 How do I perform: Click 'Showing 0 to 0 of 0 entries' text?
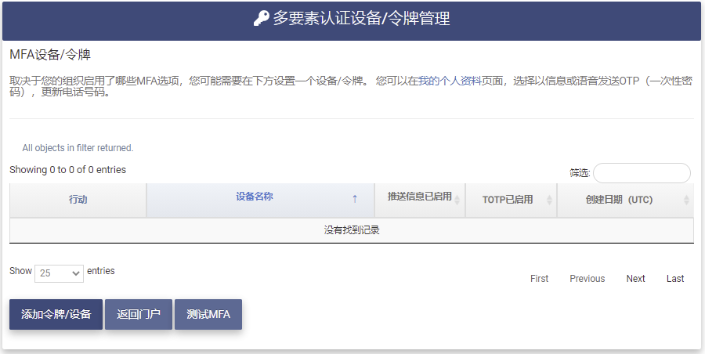(67, 170)
